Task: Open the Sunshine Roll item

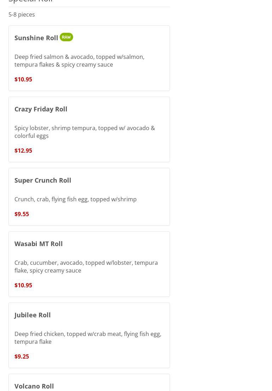Action: [89, 58]
